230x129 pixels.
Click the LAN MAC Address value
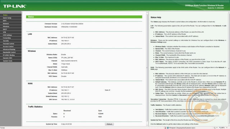68,38
